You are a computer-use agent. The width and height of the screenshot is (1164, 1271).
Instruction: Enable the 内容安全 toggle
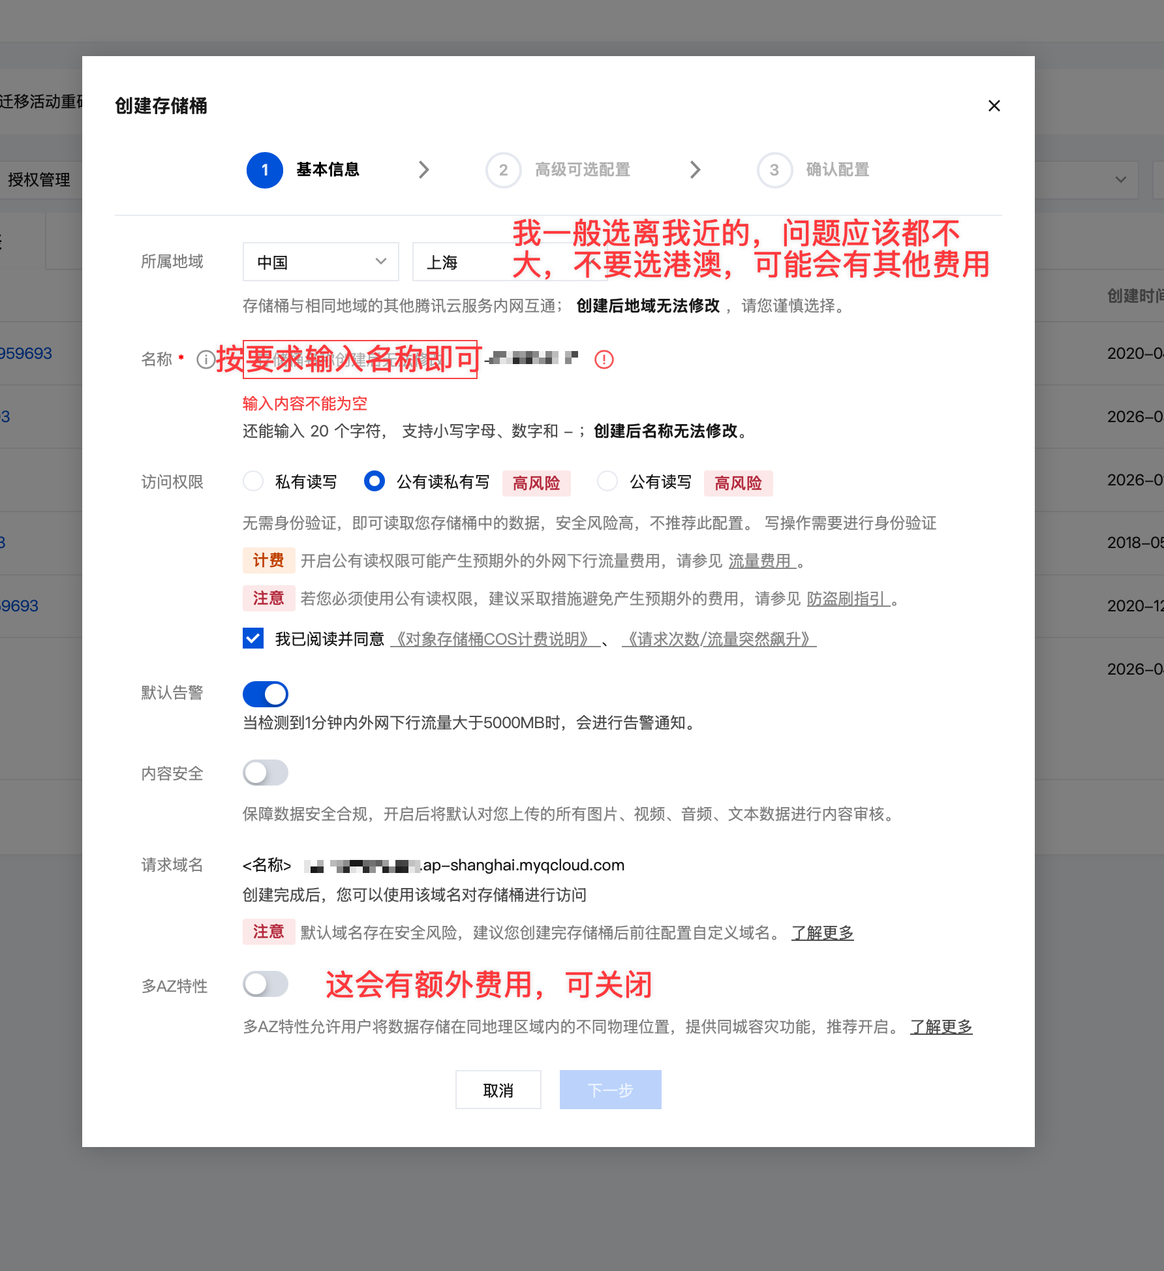(x=265, y=773)
